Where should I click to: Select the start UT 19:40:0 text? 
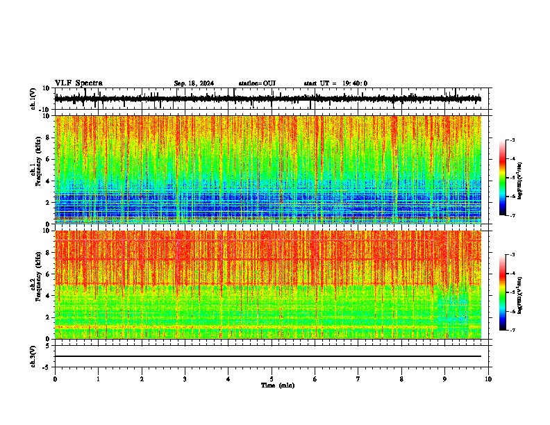335,83
